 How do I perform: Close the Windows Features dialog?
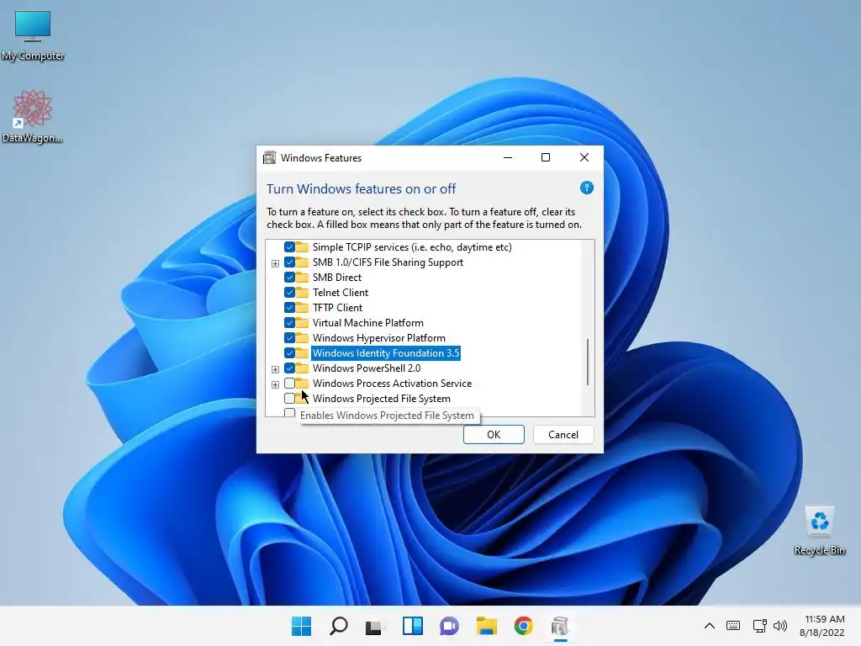click(584, 157)
